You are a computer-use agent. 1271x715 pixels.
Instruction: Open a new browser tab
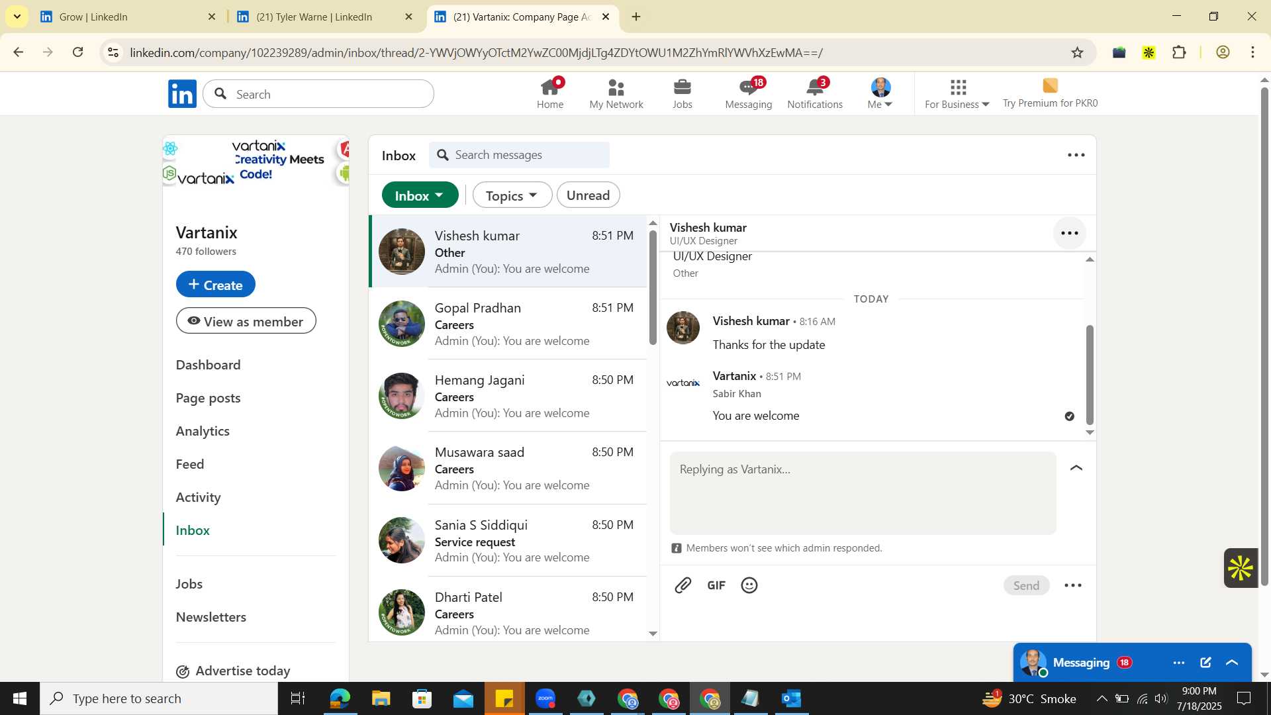(x=636, y=17)
